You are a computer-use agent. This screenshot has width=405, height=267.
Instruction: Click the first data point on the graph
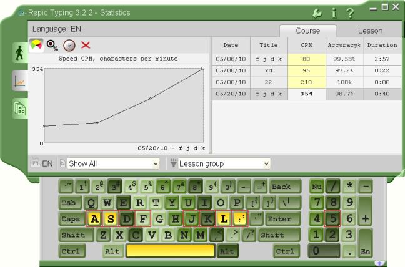tap(44, 126)
